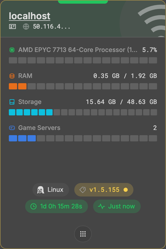Click the green CPU chip icon
The height and width of the screenshot is (249, 166).
(12, 50)
